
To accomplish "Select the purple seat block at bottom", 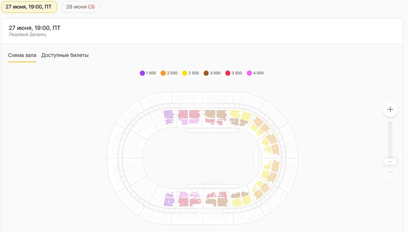I will click(x=169, y=199).
